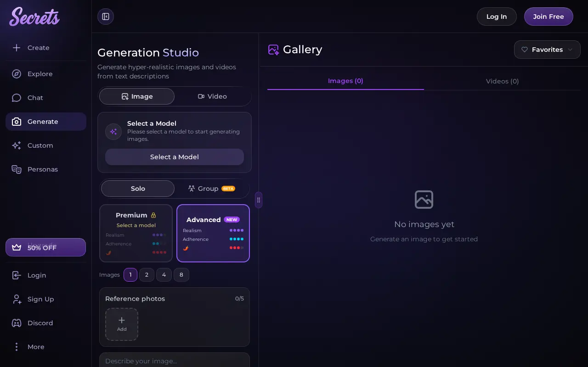Open the Explore compass icon
This screenshot has width=588, height=367.
(17, 74)
